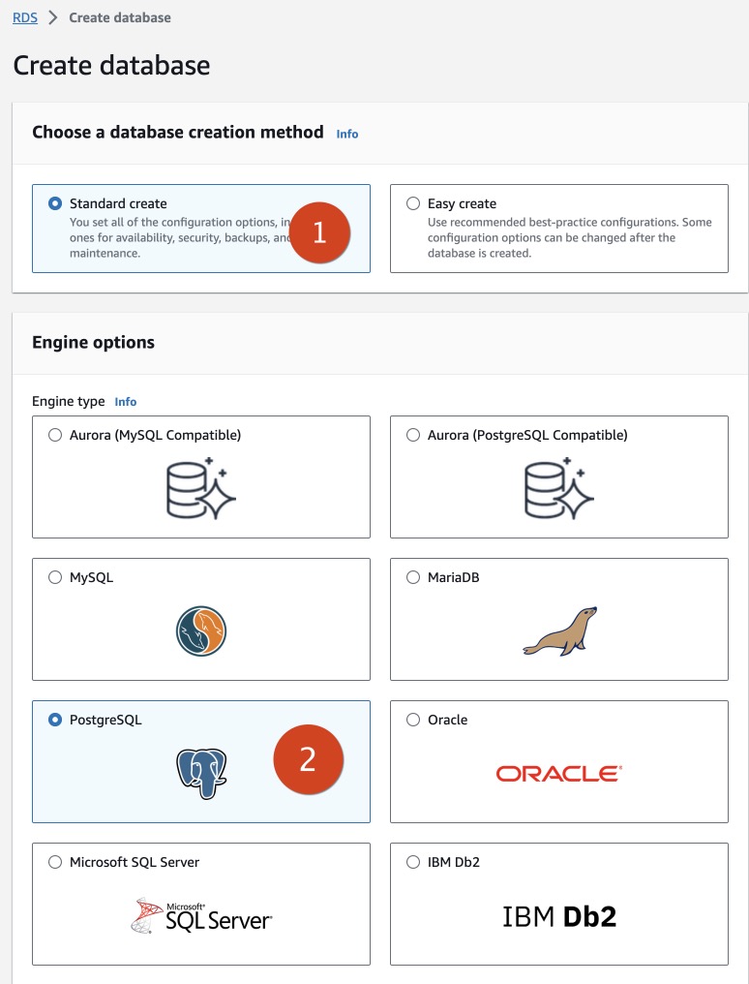Open Info next to Engine type

coord(124,401)
